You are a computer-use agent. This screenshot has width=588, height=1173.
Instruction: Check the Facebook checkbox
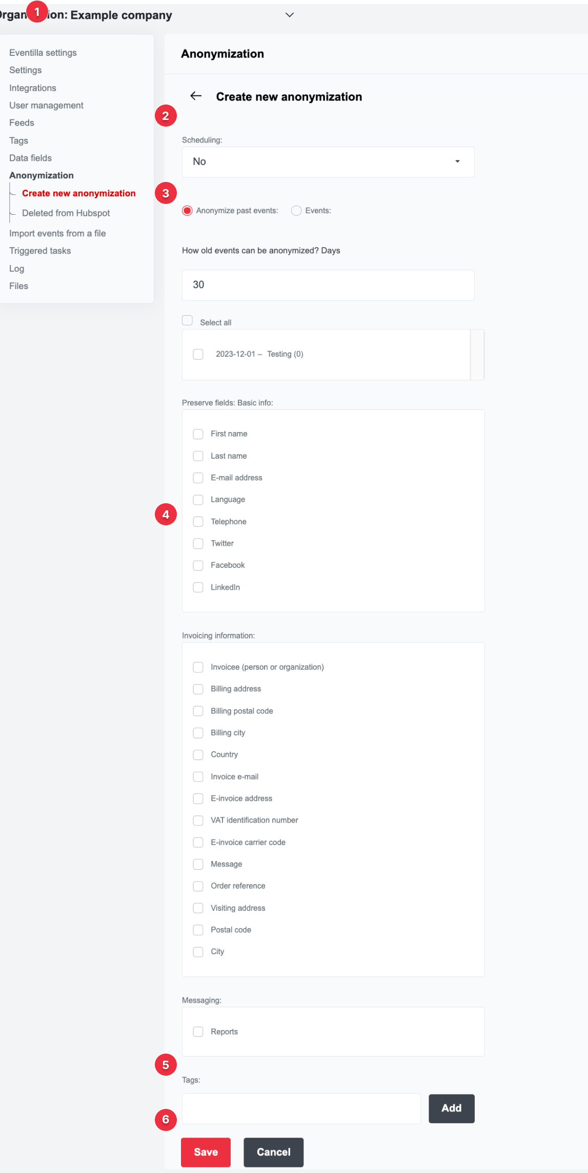click(x=198, y=565)
